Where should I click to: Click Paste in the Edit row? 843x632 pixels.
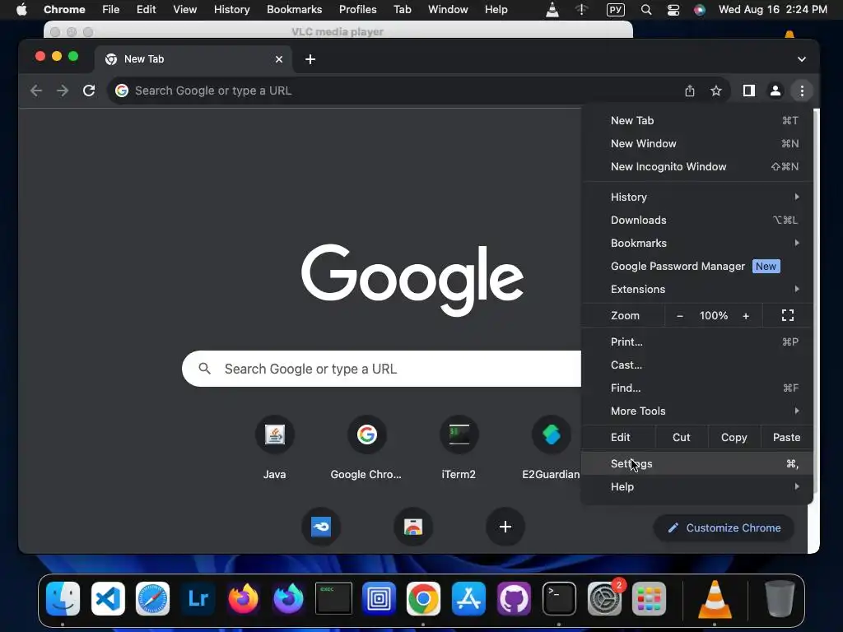786,438
